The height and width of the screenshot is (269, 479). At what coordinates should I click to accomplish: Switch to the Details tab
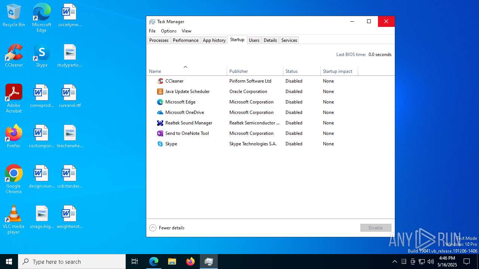pos(270,40)
